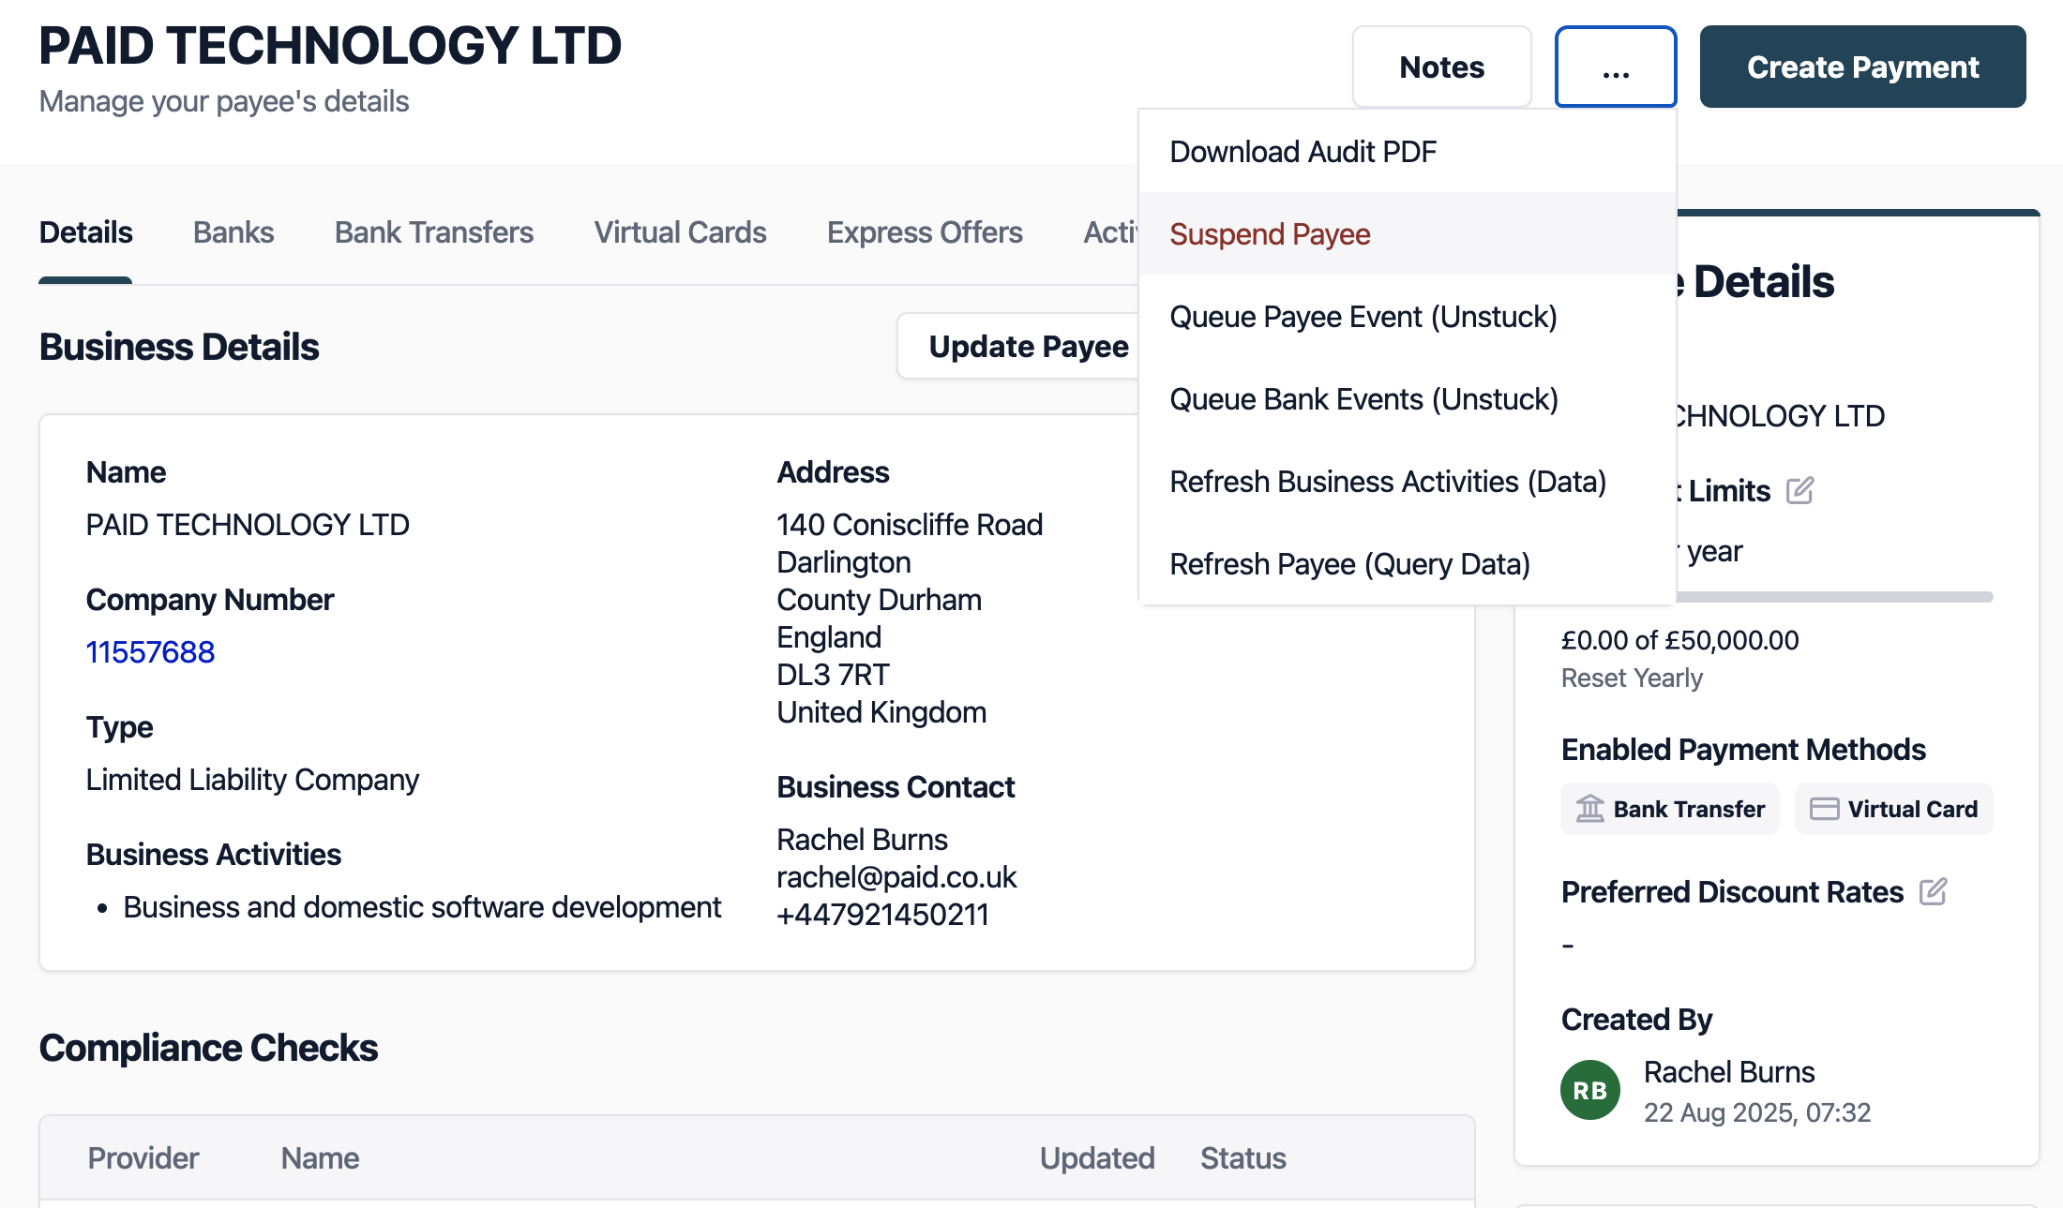Choose Queue Bank Events (Unstuck)

click(1407, 398)
